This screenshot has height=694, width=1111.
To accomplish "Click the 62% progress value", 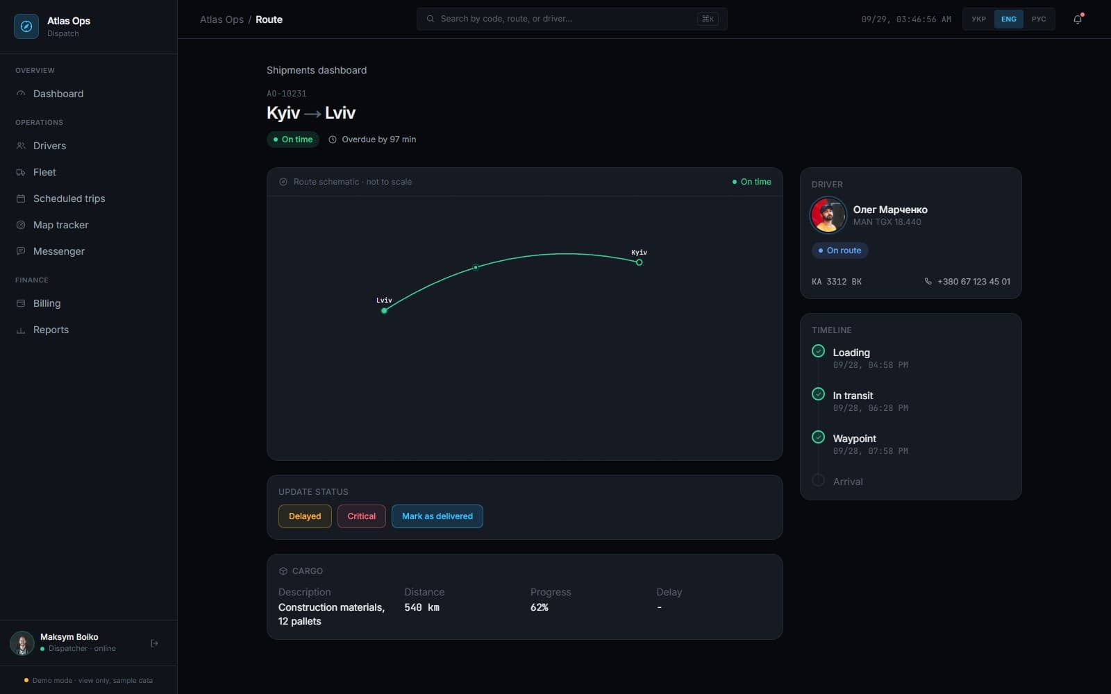I will point(540,607).
